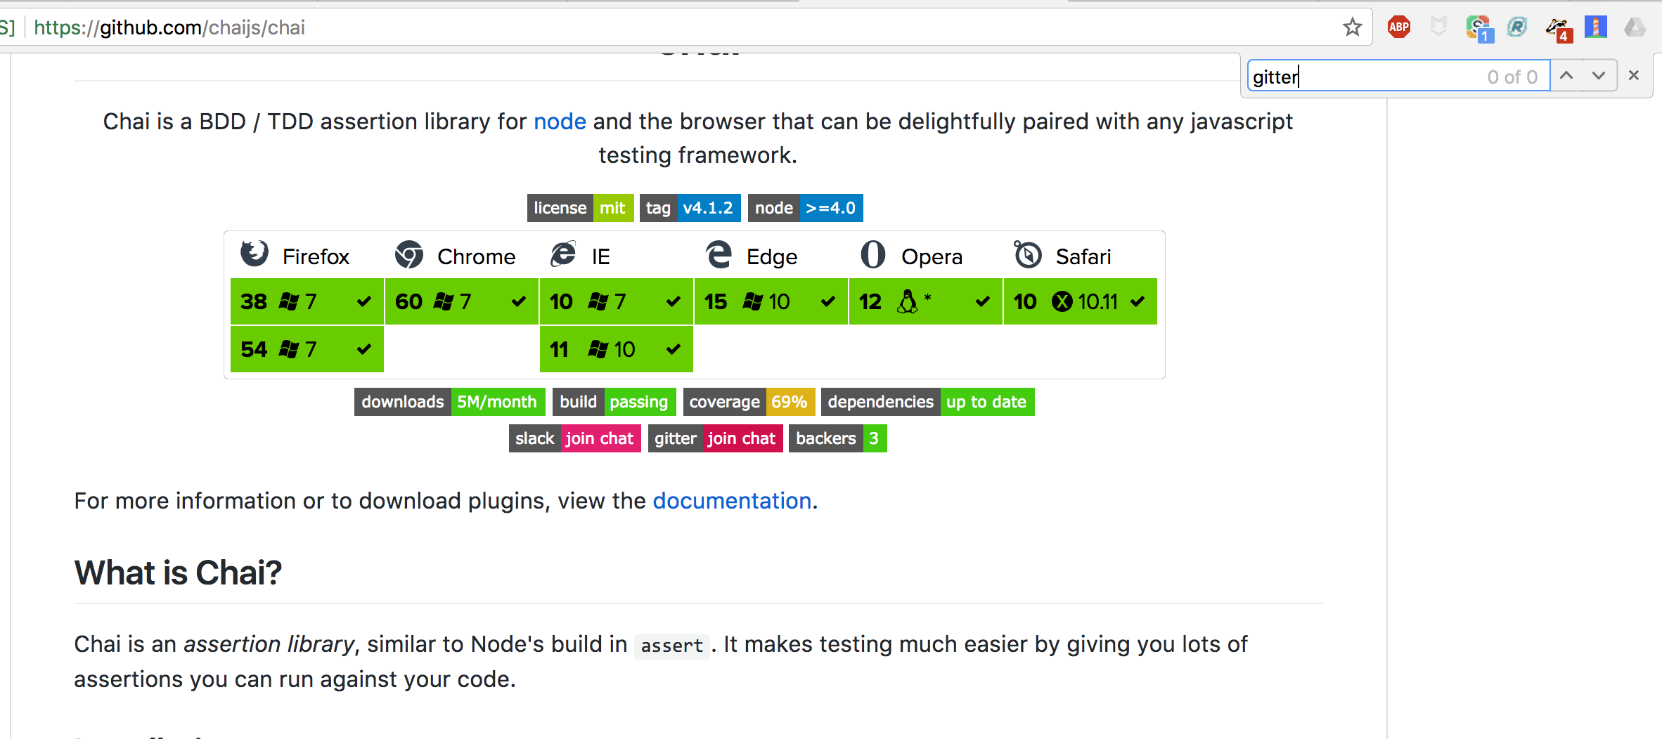Click the Edge logo in browser matrix
The height and width of the screenshot is (739, 1662).
tap(719, 254)
